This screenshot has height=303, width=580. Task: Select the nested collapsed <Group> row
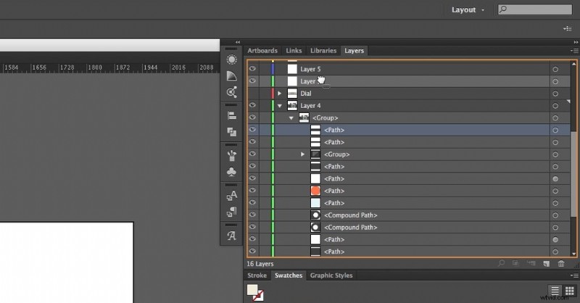[x=408, y=154]
